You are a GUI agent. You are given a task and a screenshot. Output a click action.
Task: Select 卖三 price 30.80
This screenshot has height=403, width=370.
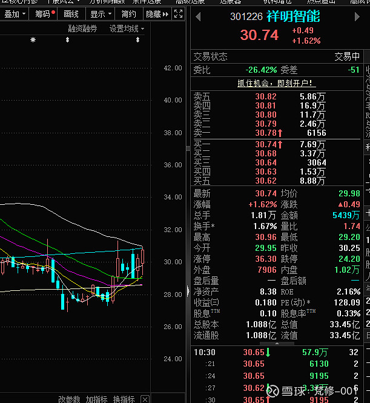pyautogui.click(x=266, y=115)
